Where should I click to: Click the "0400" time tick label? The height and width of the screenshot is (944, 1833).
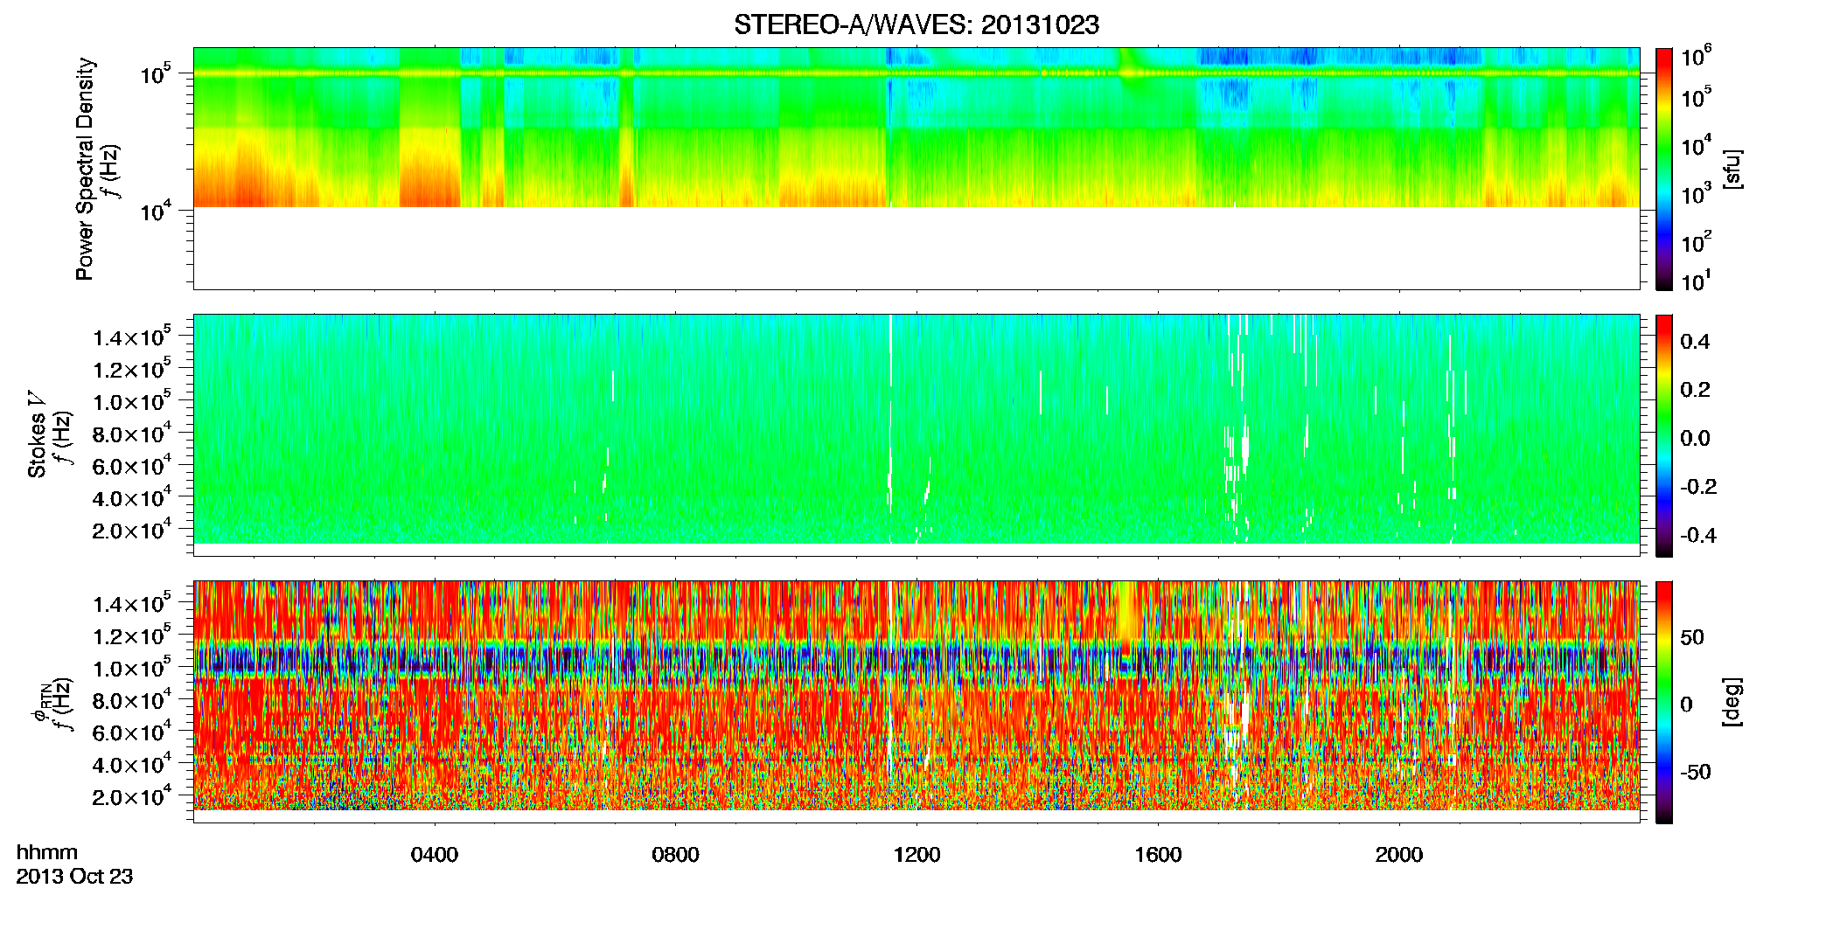coord(435,855)
